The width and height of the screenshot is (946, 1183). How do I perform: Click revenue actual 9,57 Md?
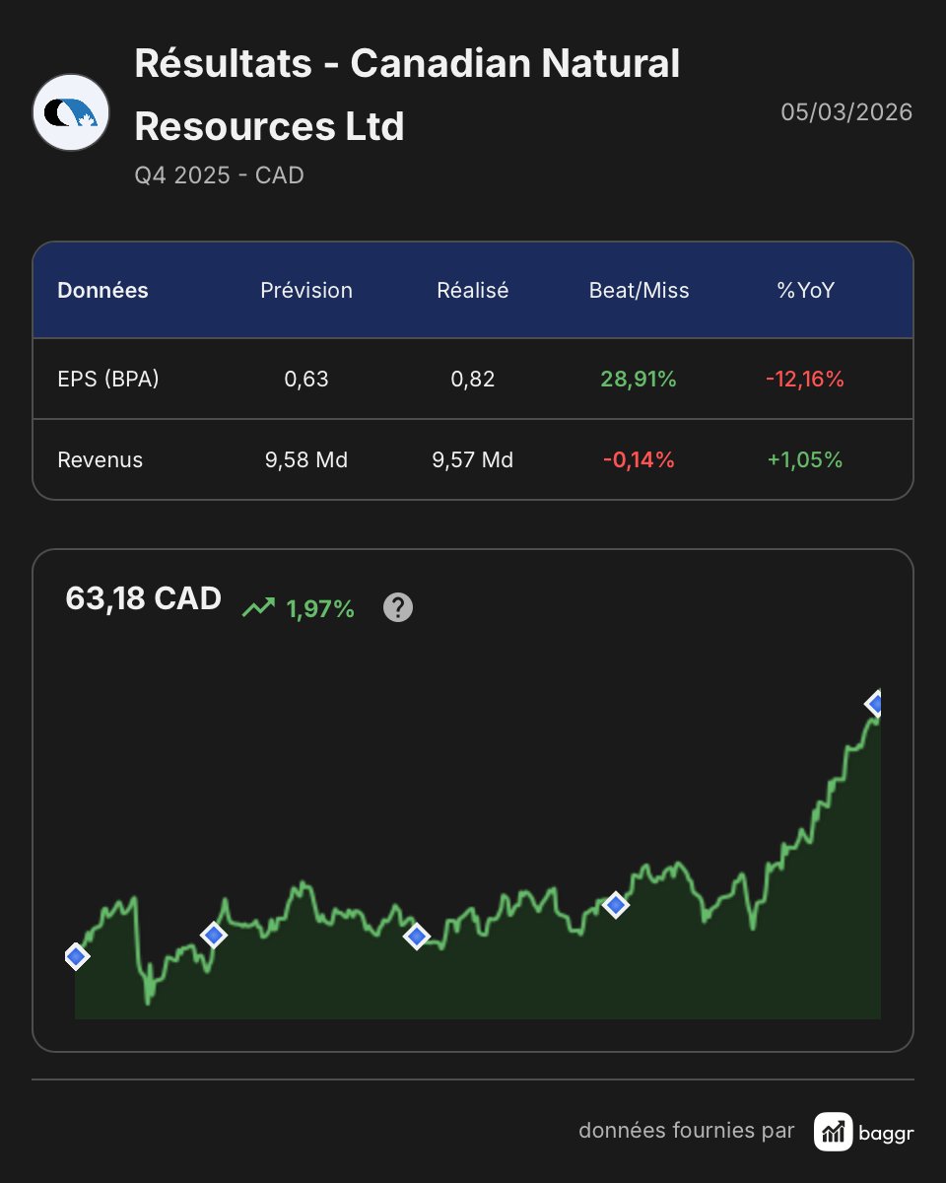[473, 460]
